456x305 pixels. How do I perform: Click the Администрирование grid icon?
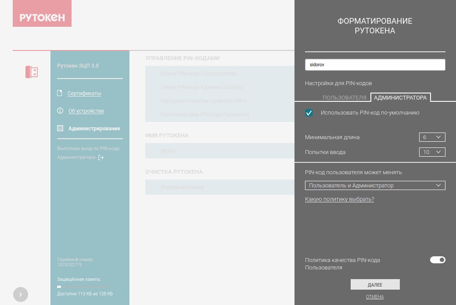(60, 128)
